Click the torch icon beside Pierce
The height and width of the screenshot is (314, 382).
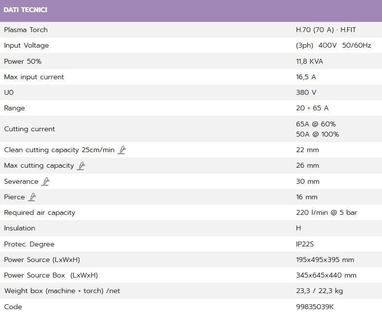[32, 197]
